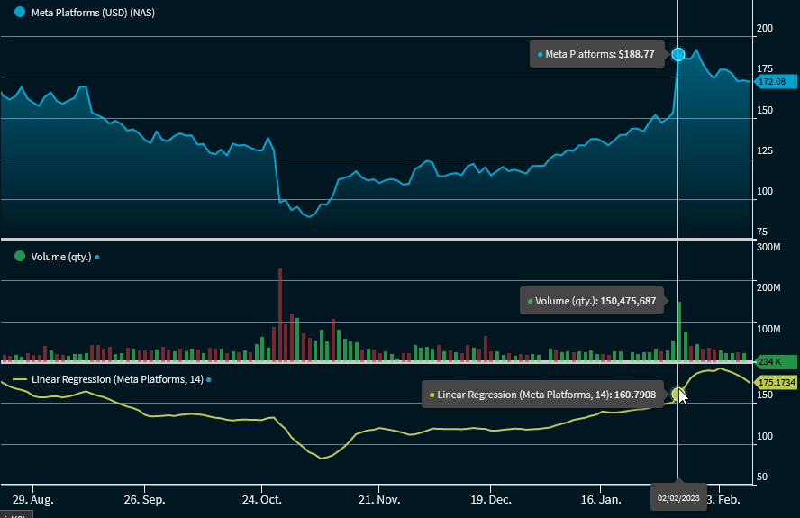The width and height of the screenshot is (800, 518).
Task: Click the 172.08 current price tag
Action: coord(772,82)
